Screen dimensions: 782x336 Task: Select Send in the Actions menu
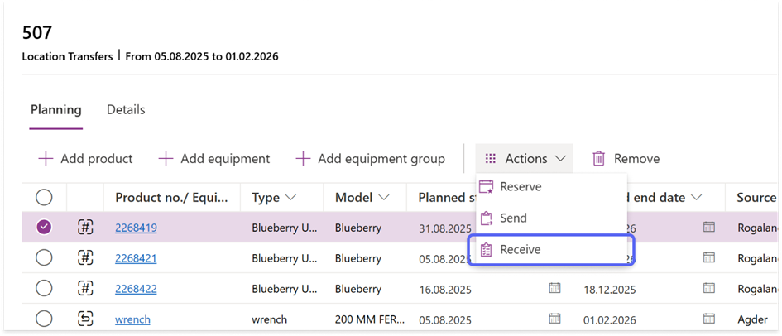coord(513,218)
